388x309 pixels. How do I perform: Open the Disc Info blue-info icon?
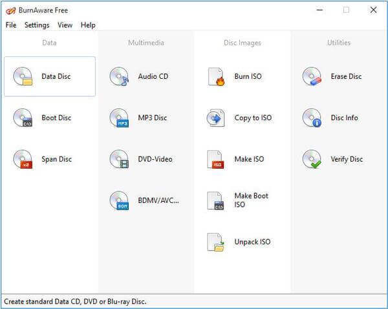[x=312, y=118]
